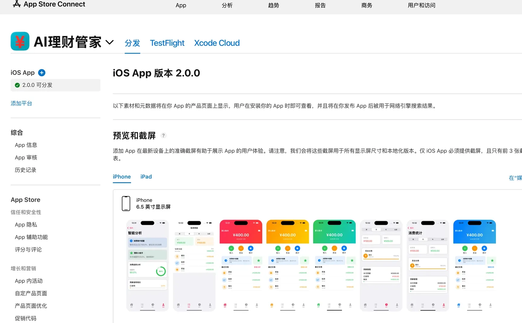This screenshot has width=522, height=323.
Task: Open the help tooltip next to 预览和截屏
Action: click(163, 136)
